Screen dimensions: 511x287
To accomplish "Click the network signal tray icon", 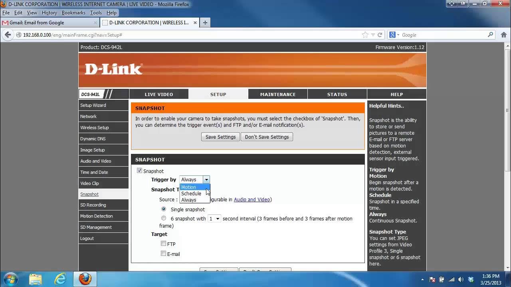I will pos(452,279).
